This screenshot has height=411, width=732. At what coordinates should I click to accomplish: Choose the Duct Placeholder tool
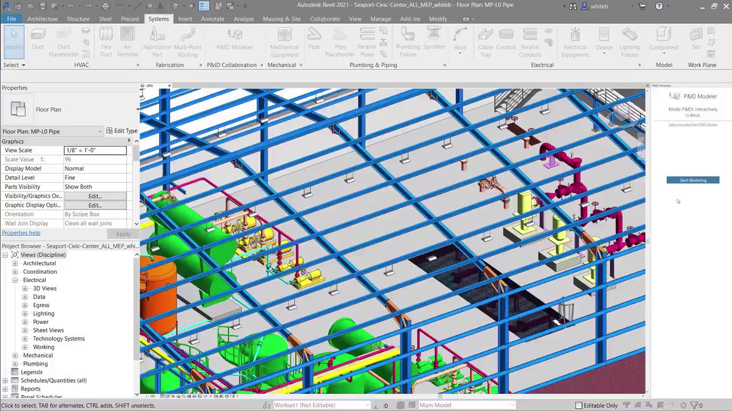click(63, 43)
